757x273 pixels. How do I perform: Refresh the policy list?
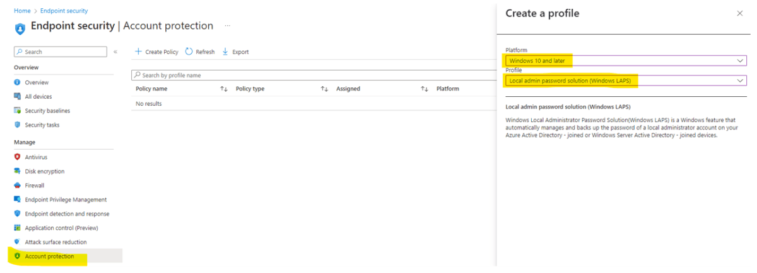(200, 52)
